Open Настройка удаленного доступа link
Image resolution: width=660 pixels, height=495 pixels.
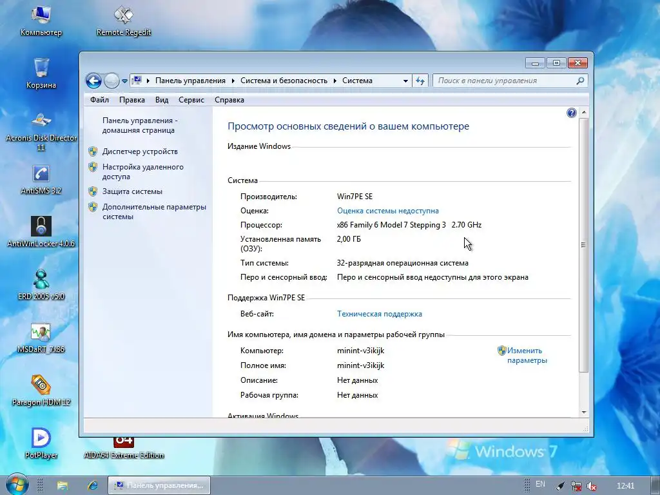point(142,171)
